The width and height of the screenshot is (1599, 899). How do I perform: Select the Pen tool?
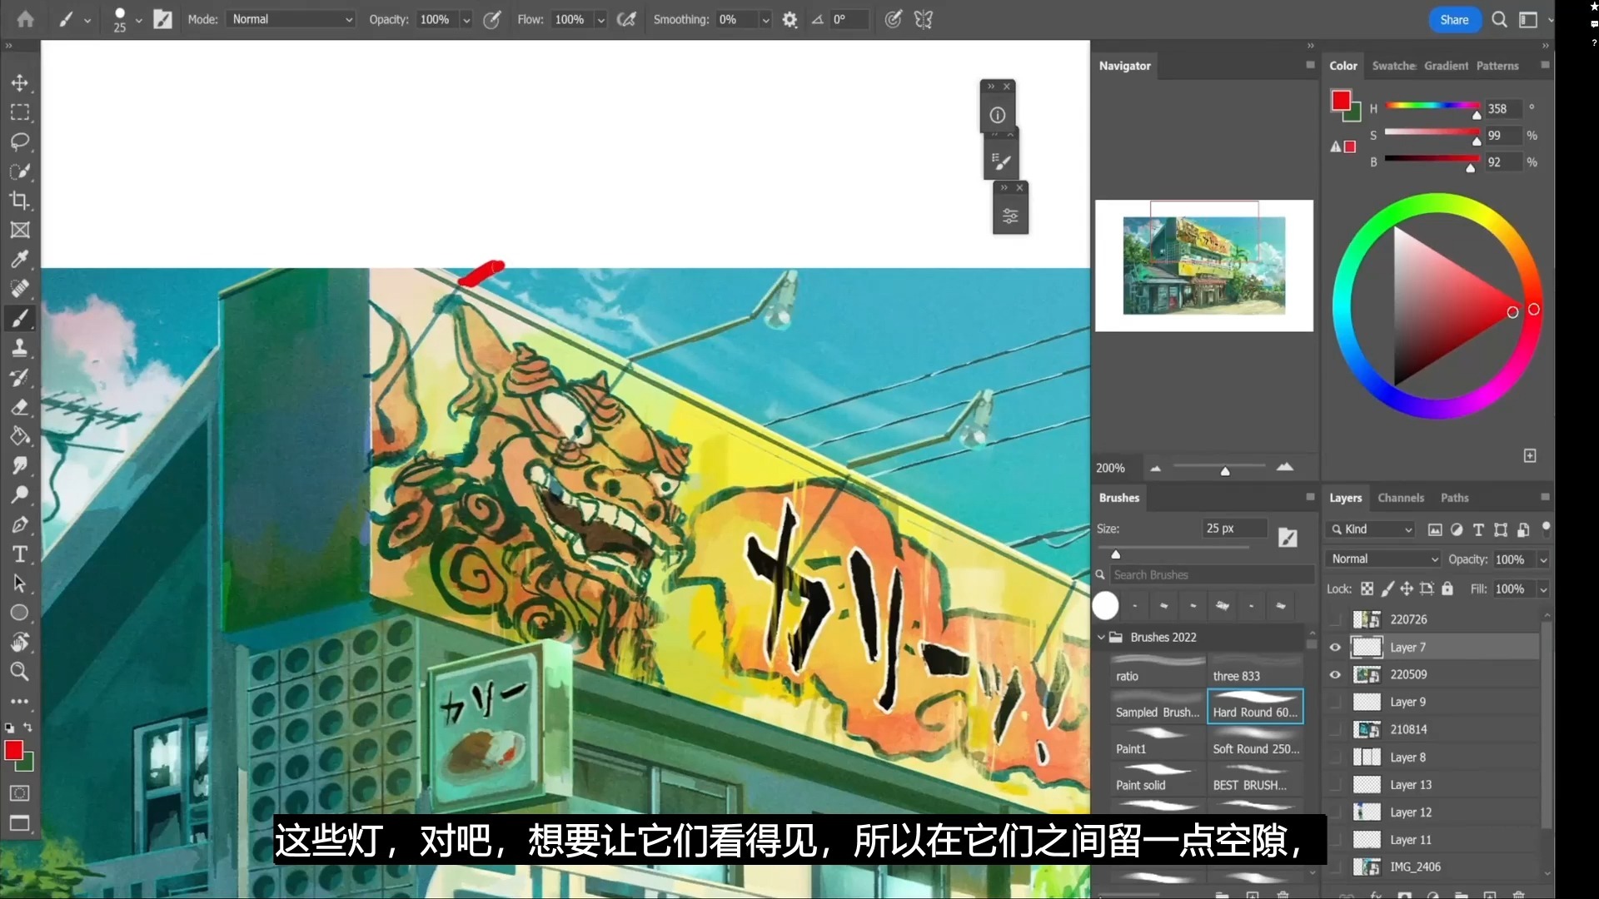coord(20,524)
